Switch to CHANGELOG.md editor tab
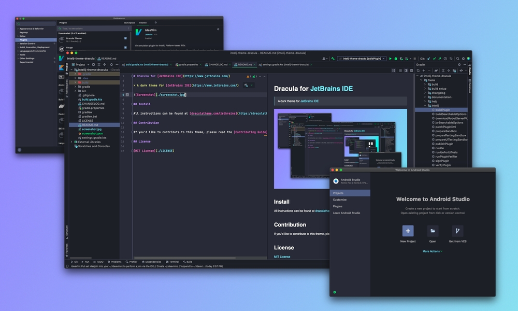The width and height of the screenshot is (518, 311). click(x=218, y=64)
